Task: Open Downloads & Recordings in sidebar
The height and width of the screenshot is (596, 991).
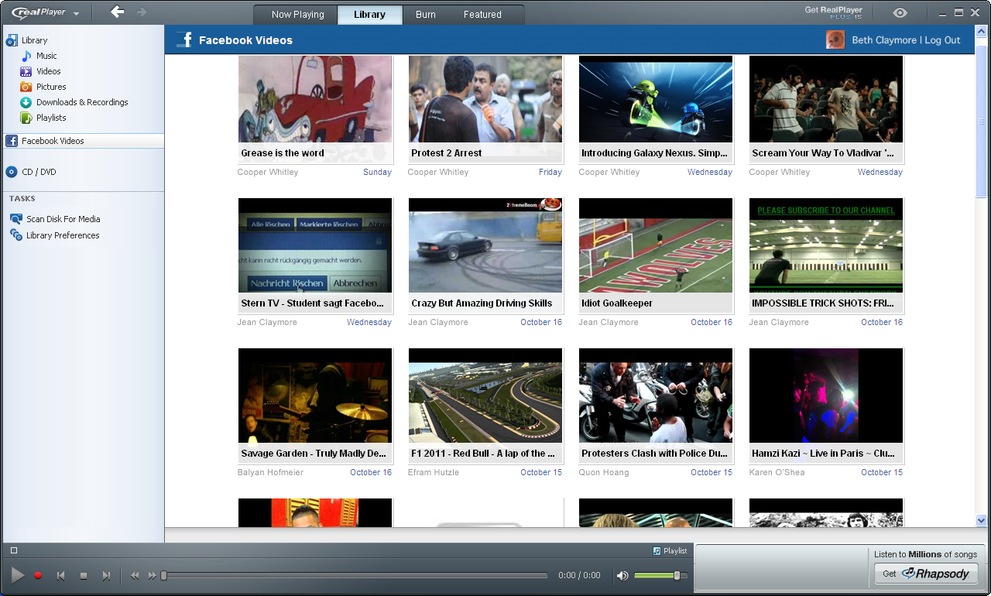Action: pyautogui.click(x=82, y=102)
